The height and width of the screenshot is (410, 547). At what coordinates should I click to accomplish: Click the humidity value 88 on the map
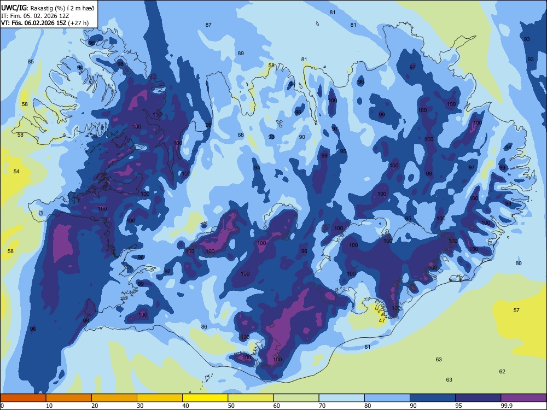tap(241, 135)
